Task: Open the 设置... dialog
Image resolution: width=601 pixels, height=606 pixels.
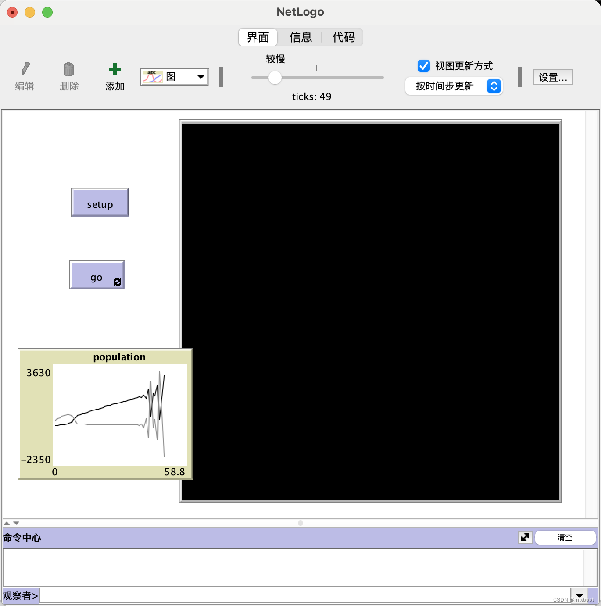Action: tap(552, 77)
